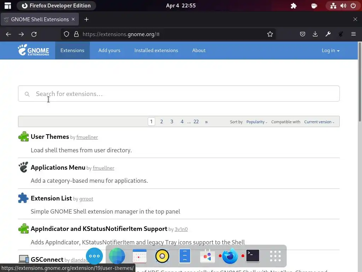Open a new browser tab
362x272 pixels.
pyautogui.click(x=86, y=19)
